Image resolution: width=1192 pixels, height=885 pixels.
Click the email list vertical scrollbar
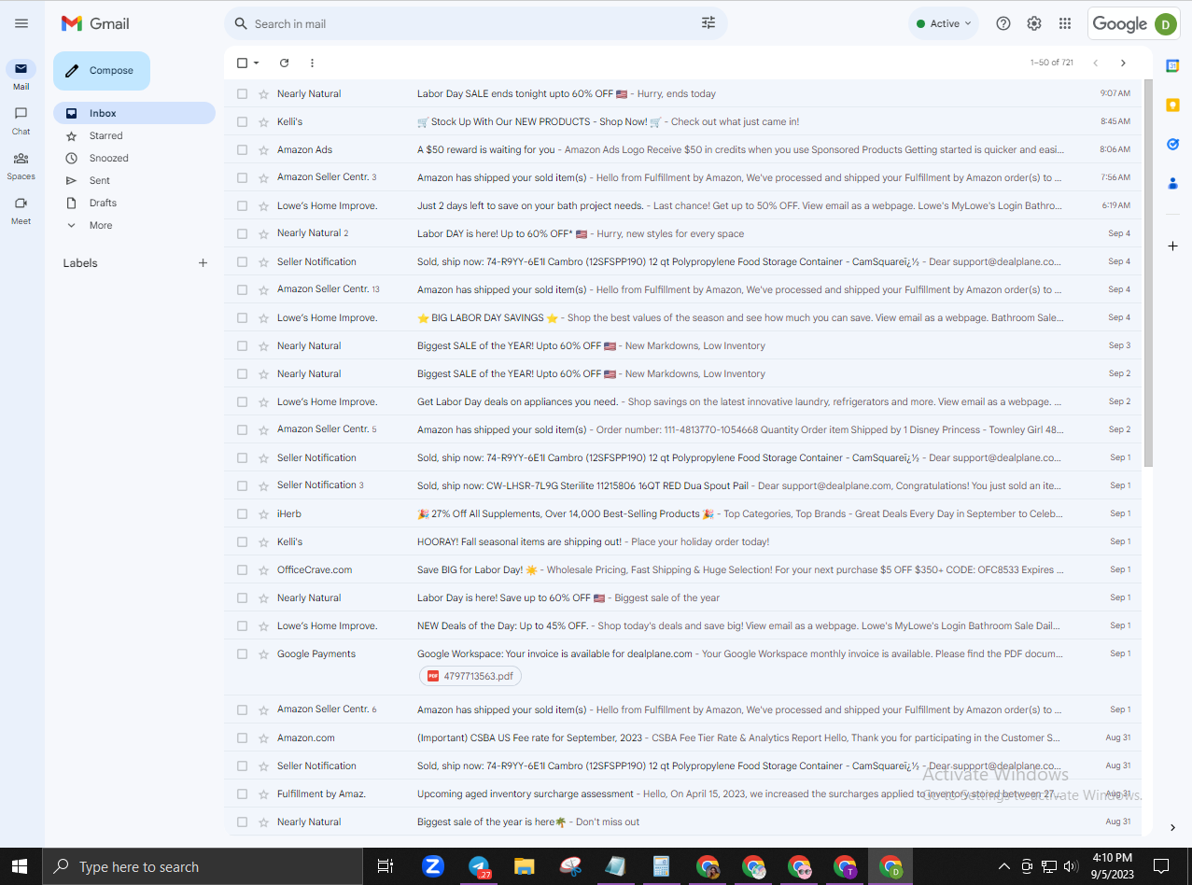(x=1148, y=273)
